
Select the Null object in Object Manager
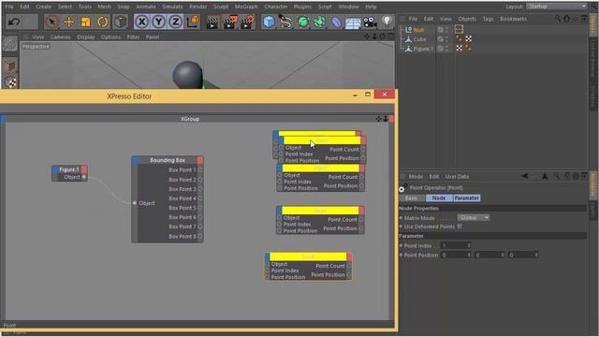(418, 30)
